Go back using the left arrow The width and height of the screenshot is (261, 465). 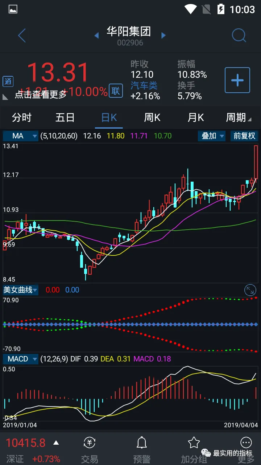[22, 36]
